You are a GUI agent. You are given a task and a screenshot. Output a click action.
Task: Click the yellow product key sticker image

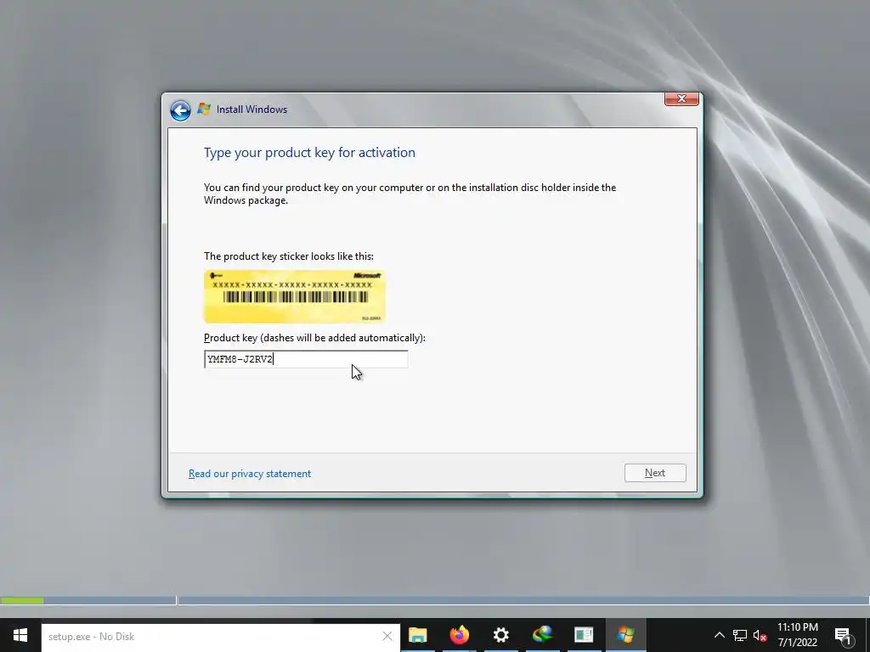[294, 296]
